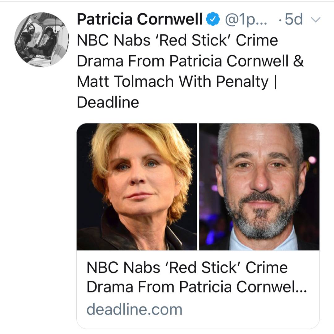Open the circular helicopter profile avatar
Viewport: 334px width, 334px height.
[41, 40]
